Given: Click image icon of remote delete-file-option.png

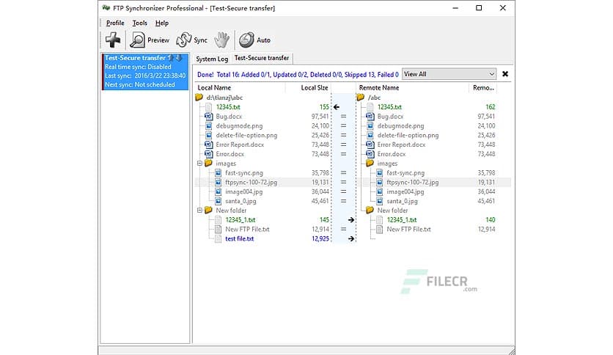Looking at the screenshot, I should (370, 135).
